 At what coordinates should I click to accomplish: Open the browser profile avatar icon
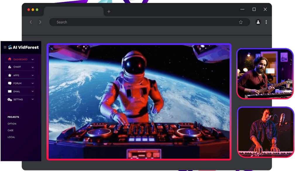coord(258,22)
